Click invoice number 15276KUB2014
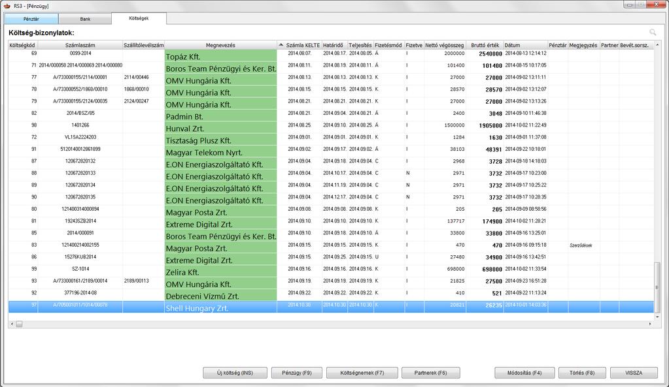 pyautogui.click(x=80, y=256)
